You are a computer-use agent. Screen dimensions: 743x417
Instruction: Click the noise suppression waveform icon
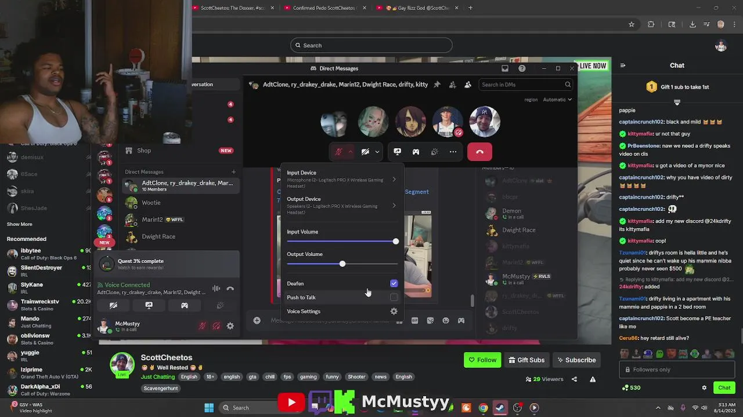pos(216,288)
